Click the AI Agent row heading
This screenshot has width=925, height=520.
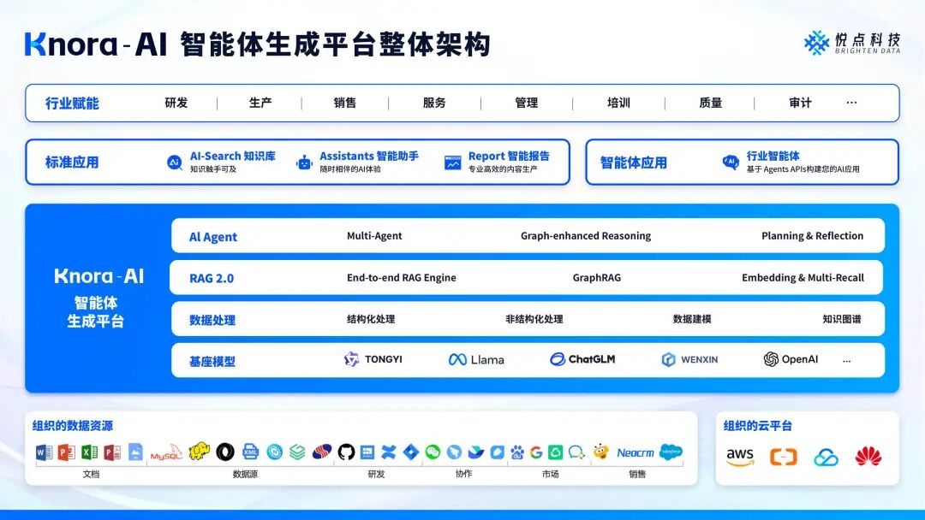coord(213,237)
